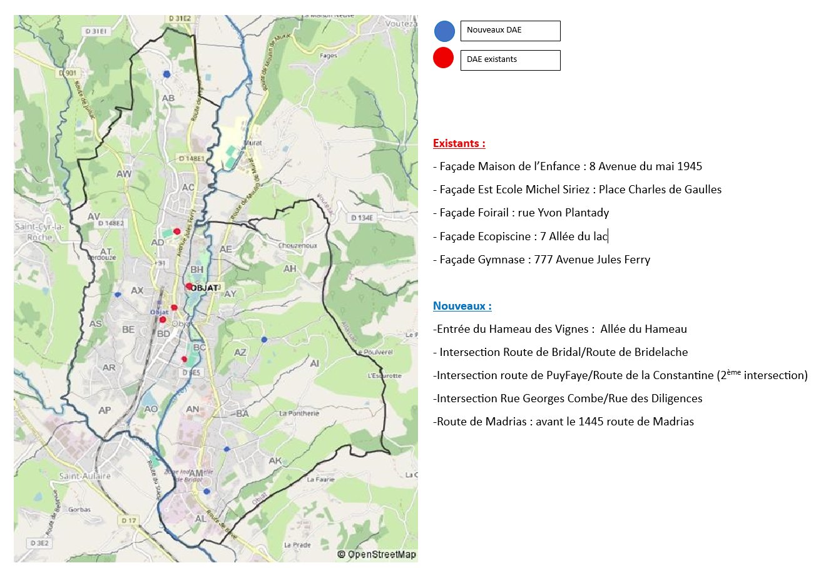Click the red legend circle for existing DAE
The height and width of the screenshot is (568, 816).
click(x=443, y=58)
